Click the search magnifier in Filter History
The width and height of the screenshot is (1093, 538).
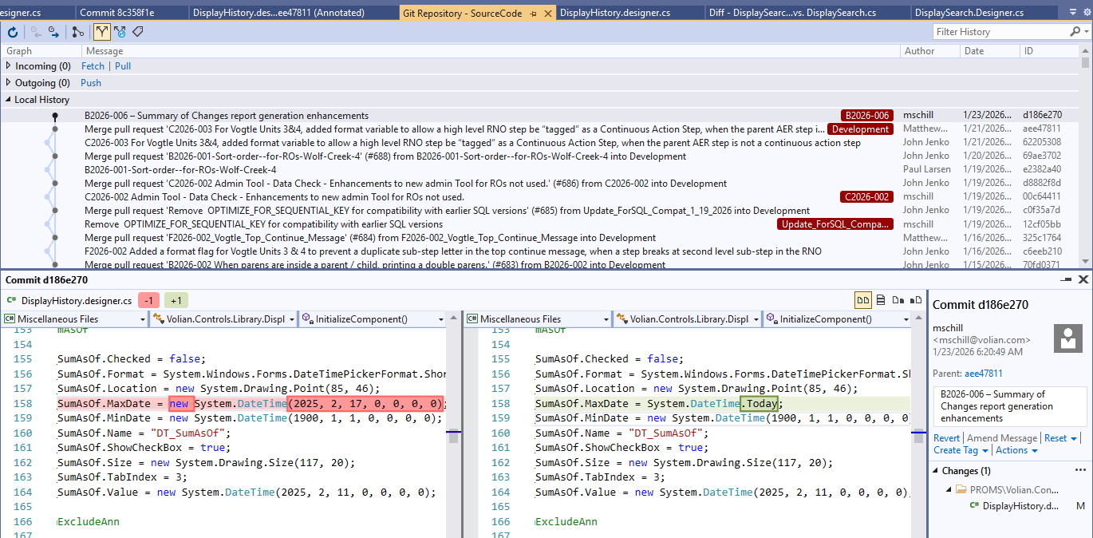[1074, 32]
